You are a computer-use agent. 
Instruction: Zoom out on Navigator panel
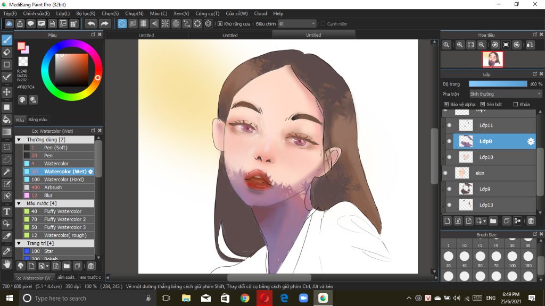pyautogui.click(x=481, y=45)
